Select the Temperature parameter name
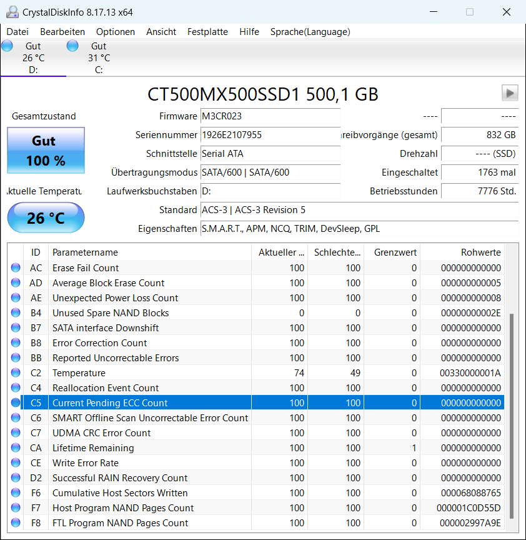 point(79,373)
